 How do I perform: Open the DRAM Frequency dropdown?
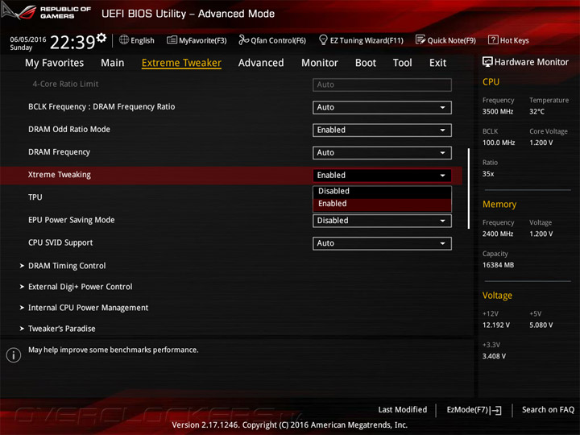coord(382,153)
